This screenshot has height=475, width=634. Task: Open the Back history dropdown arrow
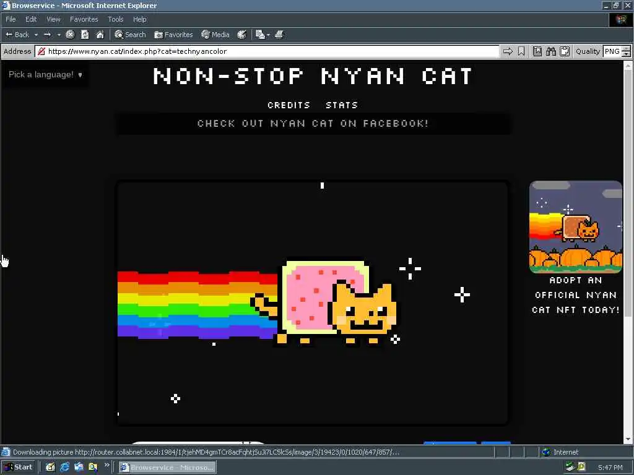(36, 35)
